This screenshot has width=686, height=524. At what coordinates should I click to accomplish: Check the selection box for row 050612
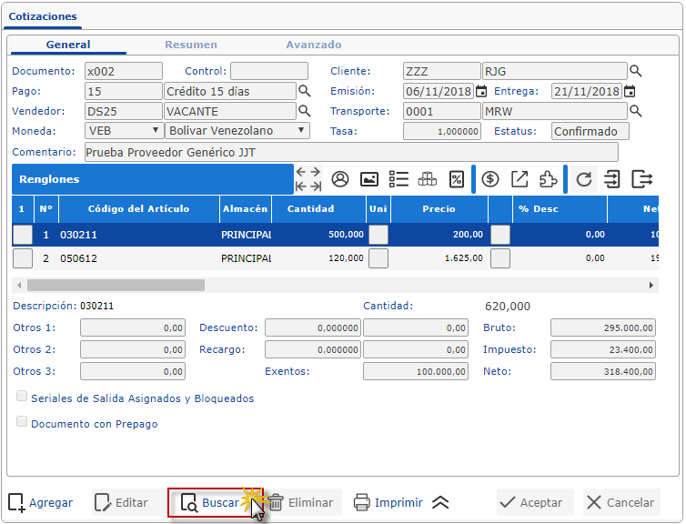click(23, 258)
